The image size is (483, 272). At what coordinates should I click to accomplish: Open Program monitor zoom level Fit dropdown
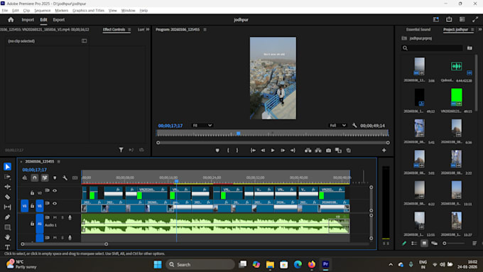(202, 126)
